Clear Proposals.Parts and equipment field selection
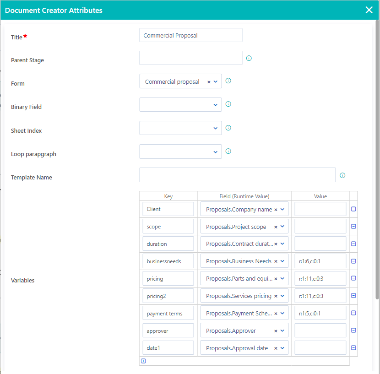 276,279
